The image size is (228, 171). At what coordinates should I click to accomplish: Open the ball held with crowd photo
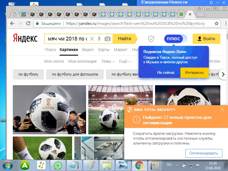(49, 110)
